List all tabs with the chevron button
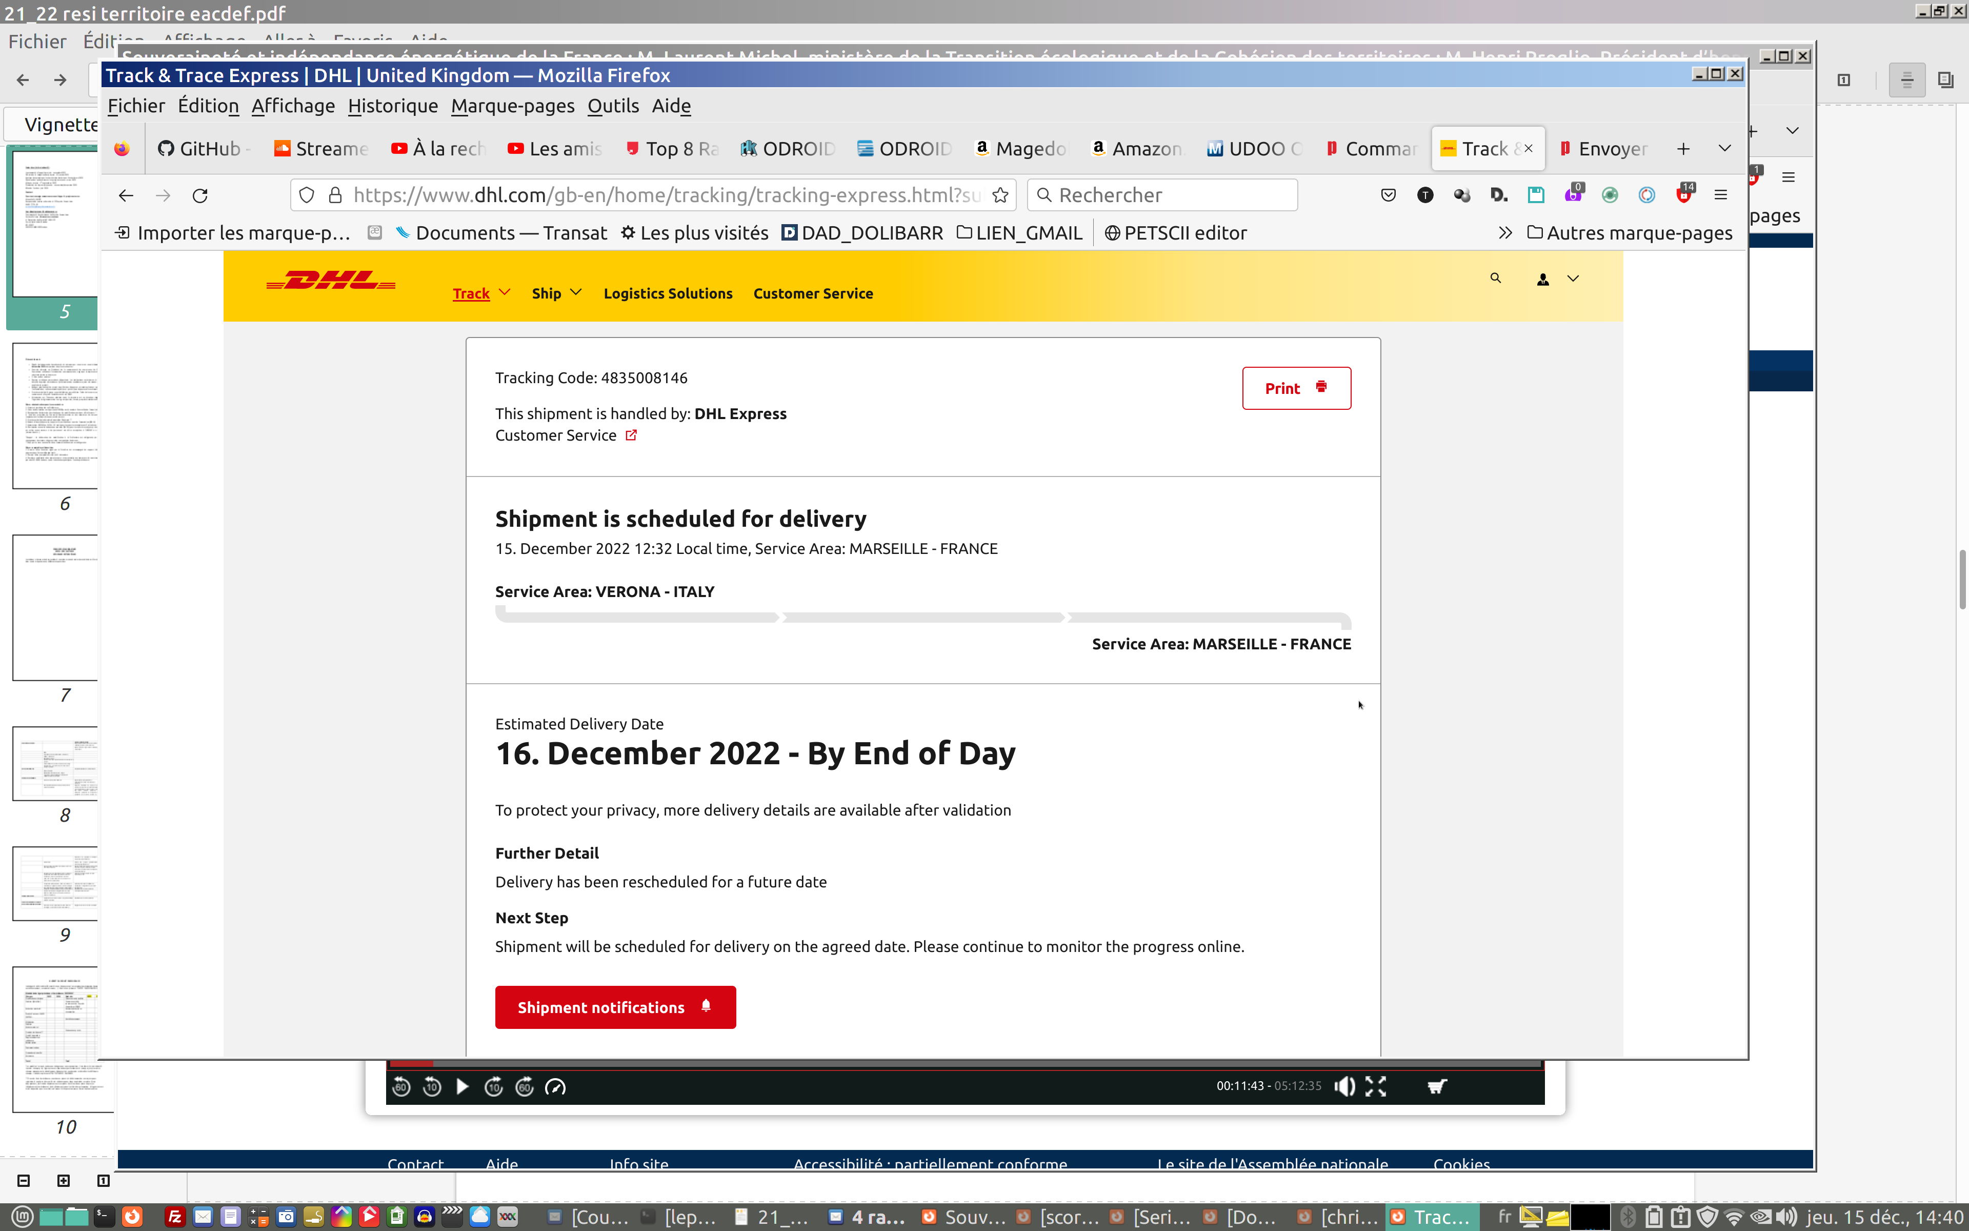 click(1724, 148)
